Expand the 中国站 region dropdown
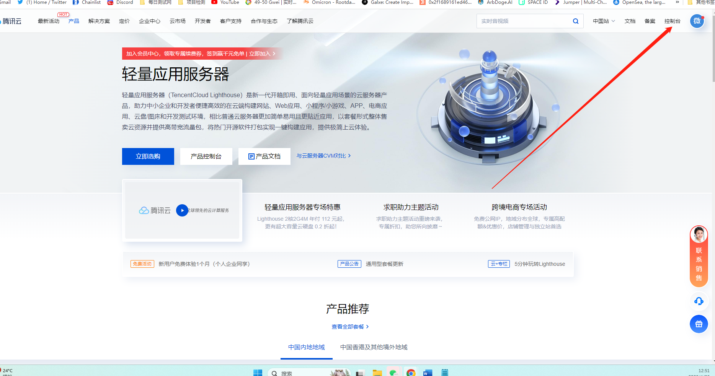 point(604,21)
